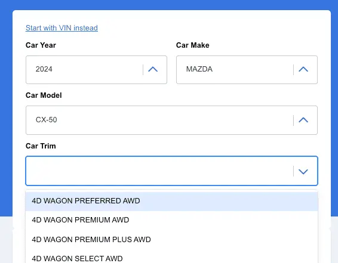Click the MAZDA value text in Car Make
338x263 pixels.
pyautogui.click(x=199, y=69)
